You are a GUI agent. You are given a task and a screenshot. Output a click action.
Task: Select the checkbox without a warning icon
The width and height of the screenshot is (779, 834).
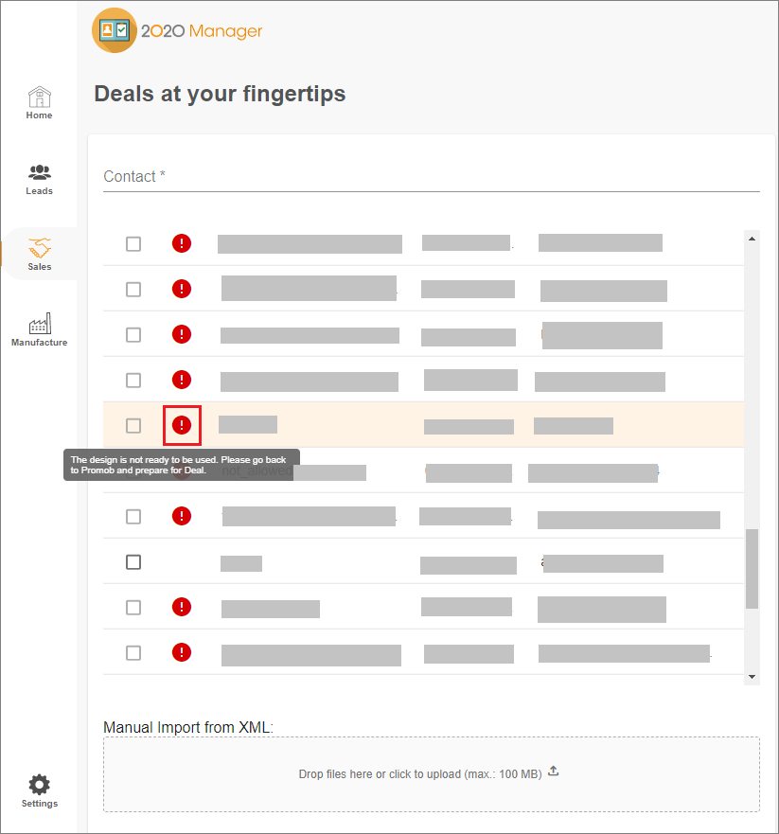[133, 562]
